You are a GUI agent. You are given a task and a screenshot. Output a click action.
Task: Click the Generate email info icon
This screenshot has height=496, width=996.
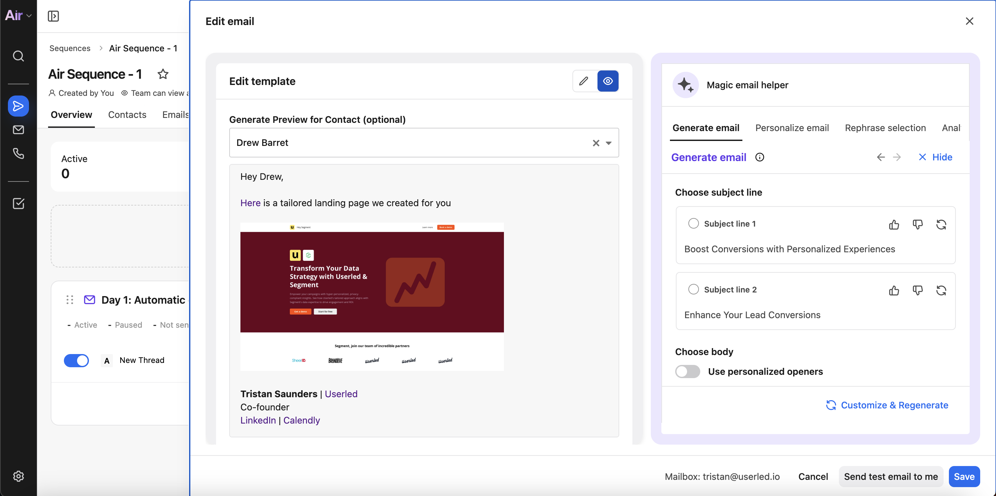click(x=760, y=157)
